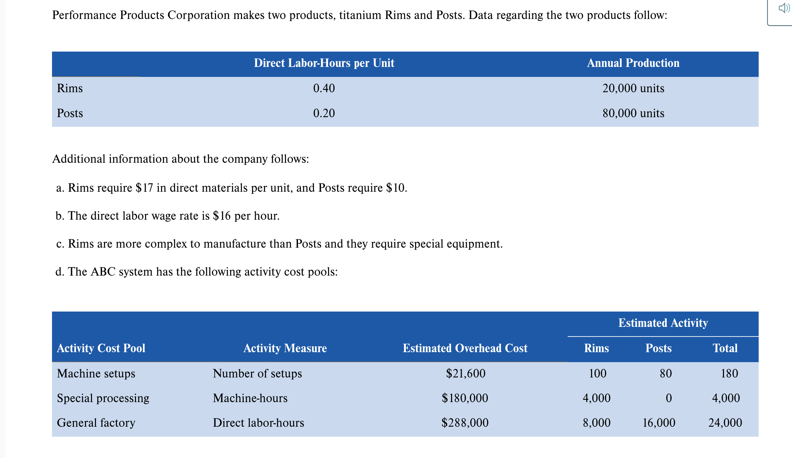Viewport: 792px width, 458px height.
Task: Click the read-aloud speaker icon
Action: pyautogui.click(x=784, y=8)
